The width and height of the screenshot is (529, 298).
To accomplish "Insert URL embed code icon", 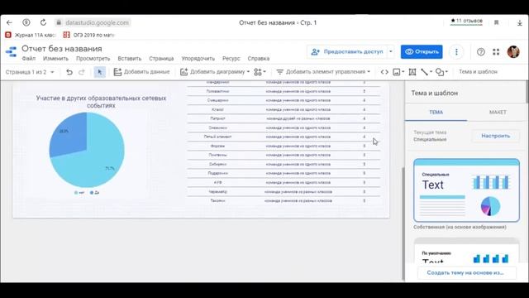I will [384, 72].
